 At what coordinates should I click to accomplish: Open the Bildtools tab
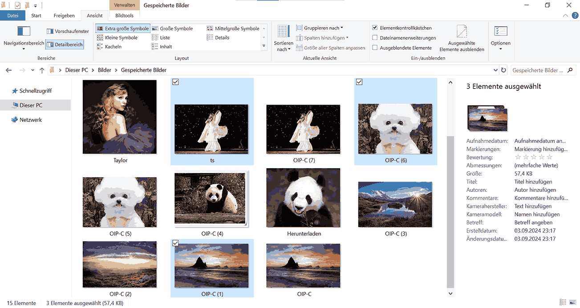tap(124, 15)
